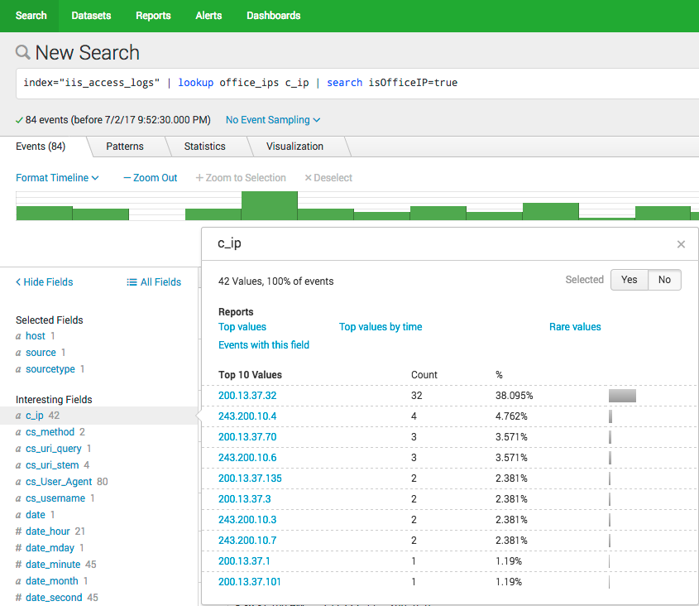Open the No Event Sampling dropdown
Screen dimensions: 699x606
click(x=273, y=120)
